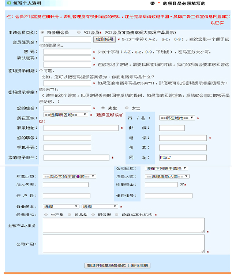Click the 联系地址 text field

pos(81,128)
